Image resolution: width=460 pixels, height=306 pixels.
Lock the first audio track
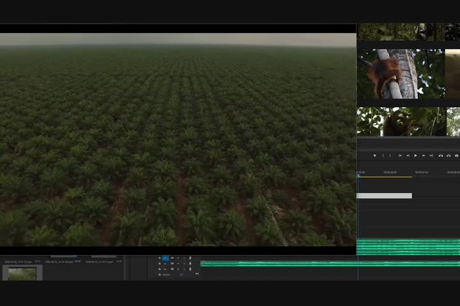[x=160, y=258]
